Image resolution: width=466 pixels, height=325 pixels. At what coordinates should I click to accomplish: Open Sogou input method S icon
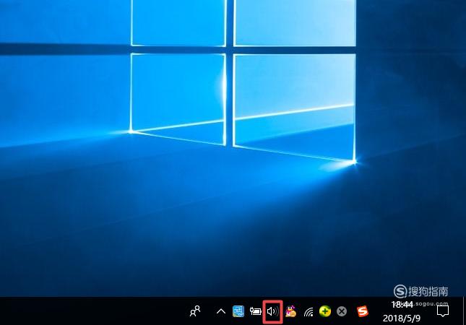pyautogui.click(x=363, y=311)
